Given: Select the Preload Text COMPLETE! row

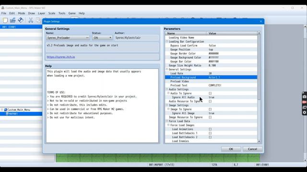Looking at the screenshot, I should click(211, 86).
